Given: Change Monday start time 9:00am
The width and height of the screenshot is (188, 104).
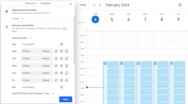Looking at the screenshot, I should [27, 51].
